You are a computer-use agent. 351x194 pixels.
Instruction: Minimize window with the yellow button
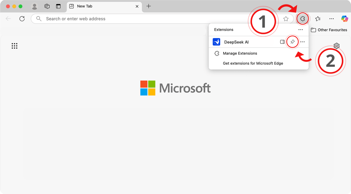14,6
